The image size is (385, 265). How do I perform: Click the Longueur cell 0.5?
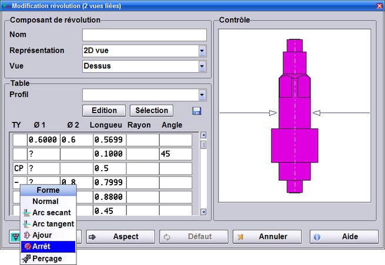pos(109,168)
